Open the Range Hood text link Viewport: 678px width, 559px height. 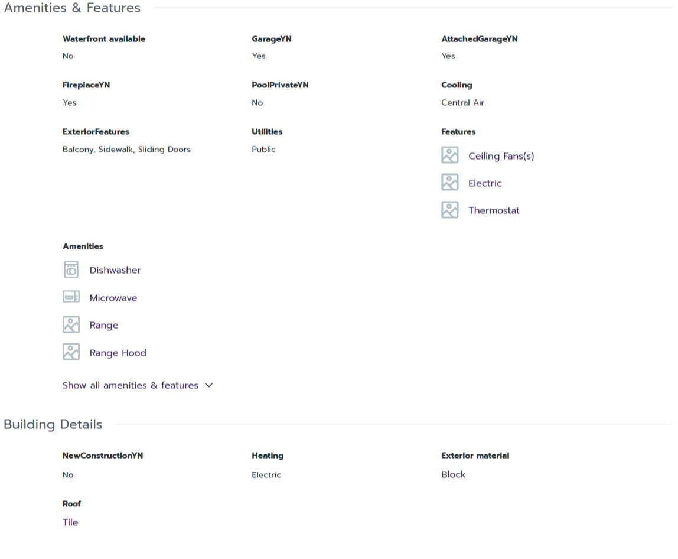[x=118, y=353]
